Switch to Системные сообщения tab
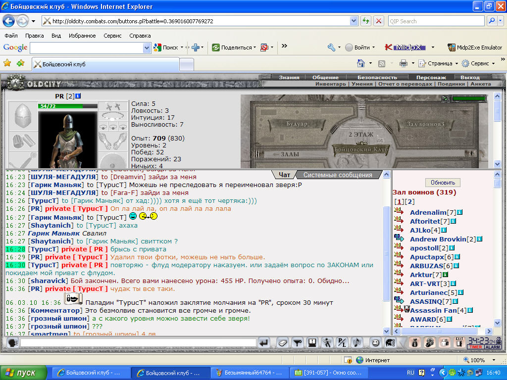507x380 pixels. [x=338, y=175]
